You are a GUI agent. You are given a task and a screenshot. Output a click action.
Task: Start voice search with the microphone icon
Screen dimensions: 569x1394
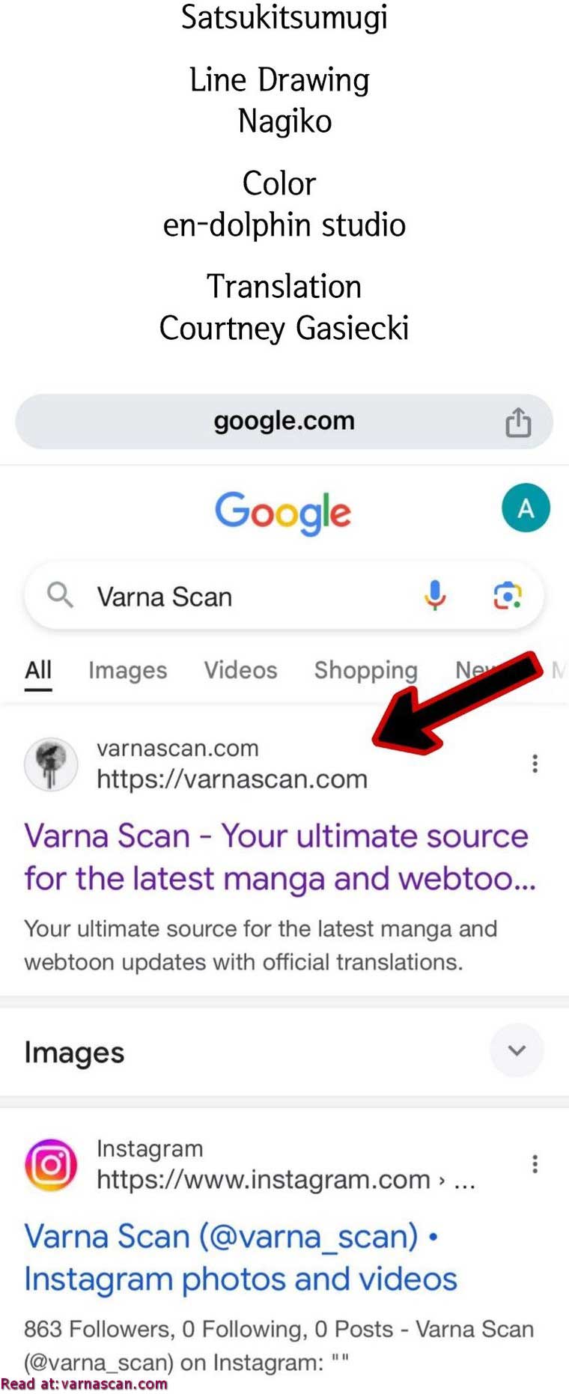435,596
